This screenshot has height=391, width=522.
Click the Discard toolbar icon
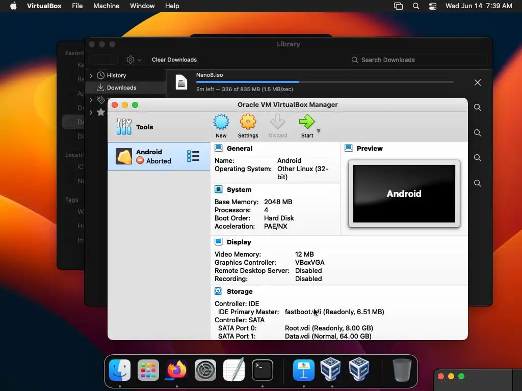tap(278, 126)
